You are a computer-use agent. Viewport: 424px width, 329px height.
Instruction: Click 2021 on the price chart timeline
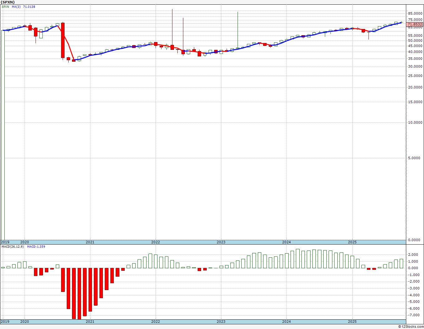pos(90,242)
